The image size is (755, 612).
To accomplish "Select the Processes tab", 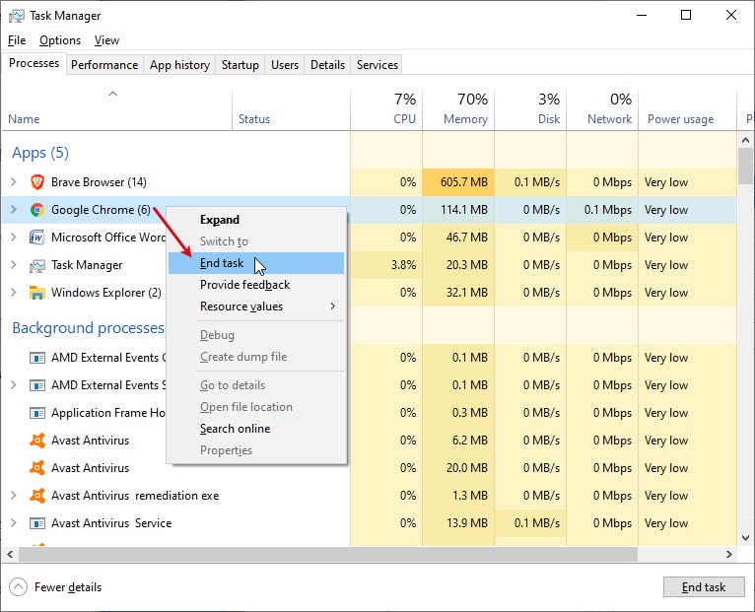I will (34, 63).
